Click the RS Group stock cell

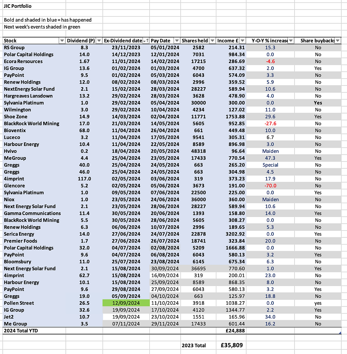click(x=34, y=47)
